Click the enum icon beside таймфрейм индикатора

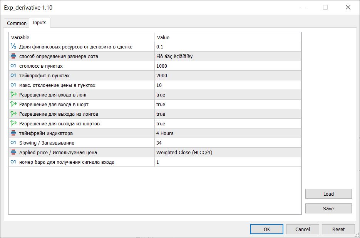(13, 133)
